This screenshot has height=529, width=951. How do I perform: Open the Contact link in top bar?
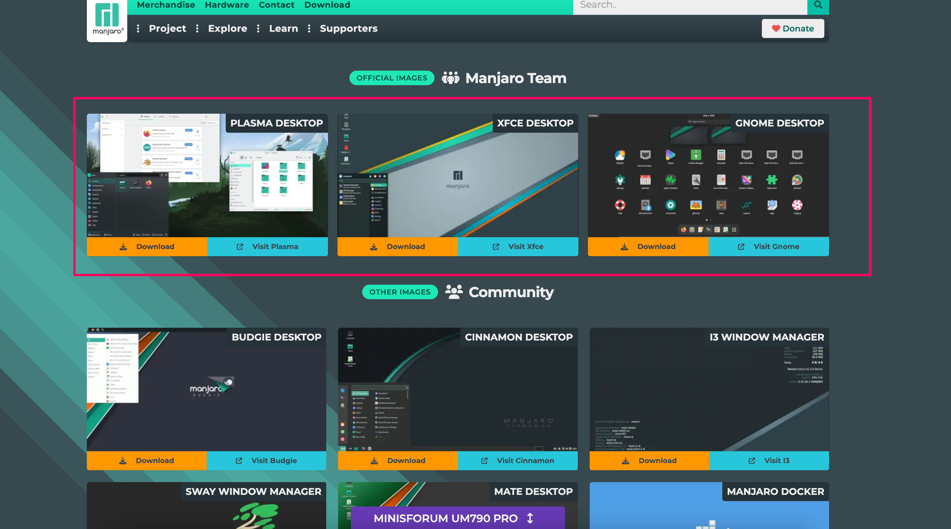[x=277, y=5]
